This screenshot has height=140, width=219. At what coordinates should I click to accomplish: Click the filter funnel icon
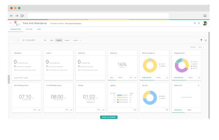pos(202,40)
